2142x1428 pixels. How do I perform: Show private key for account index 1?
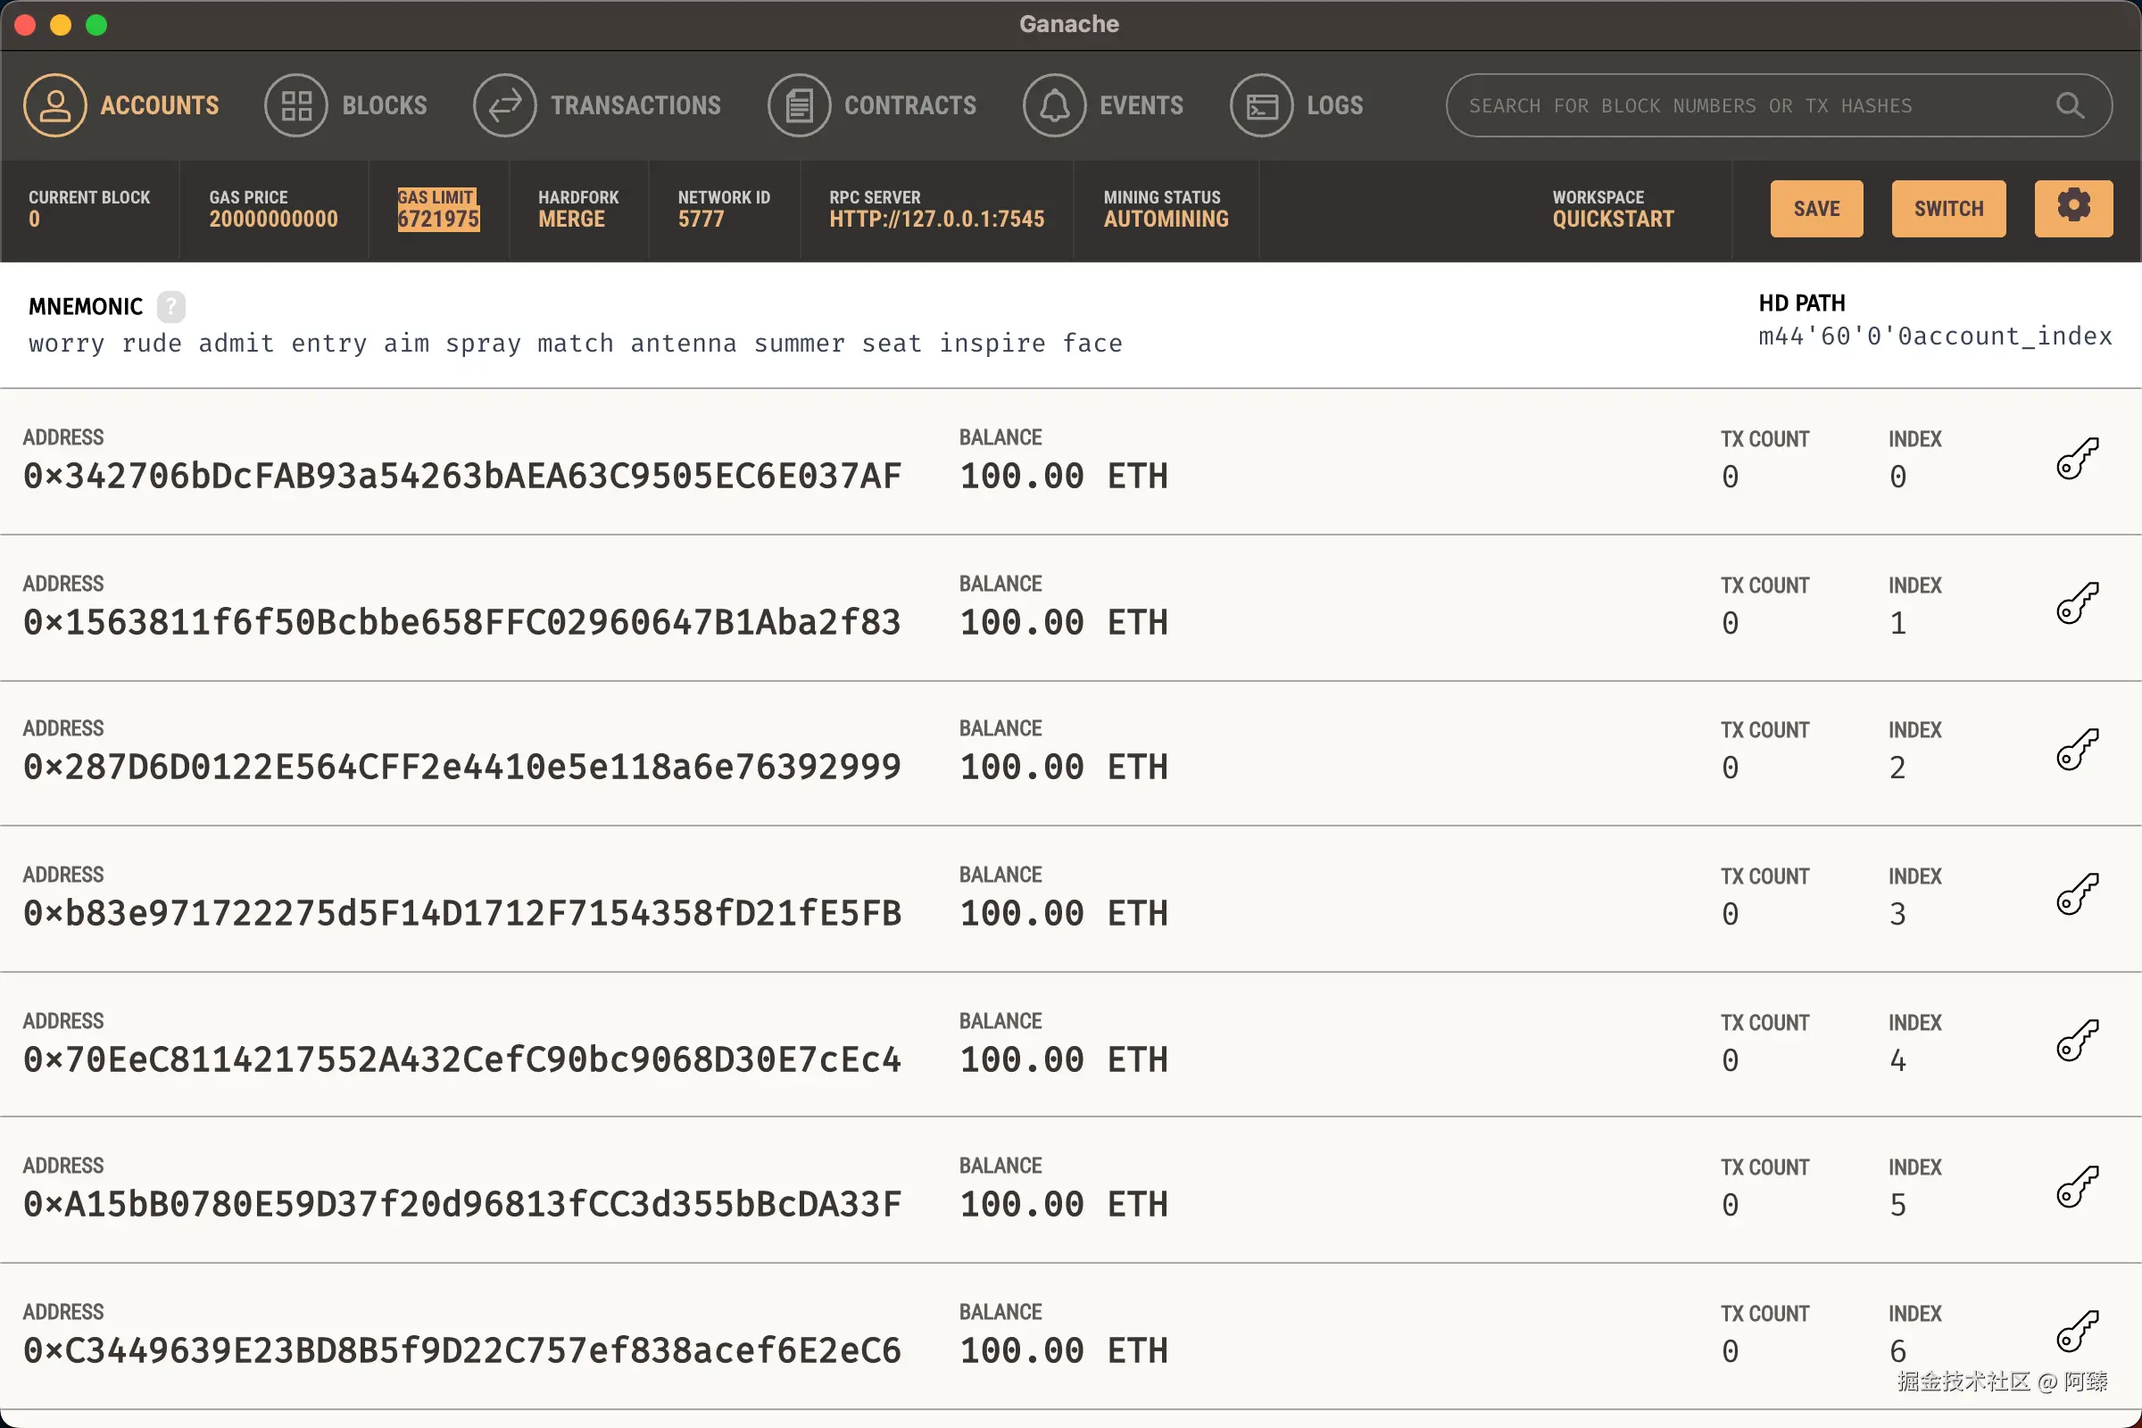click(2077, 603)
